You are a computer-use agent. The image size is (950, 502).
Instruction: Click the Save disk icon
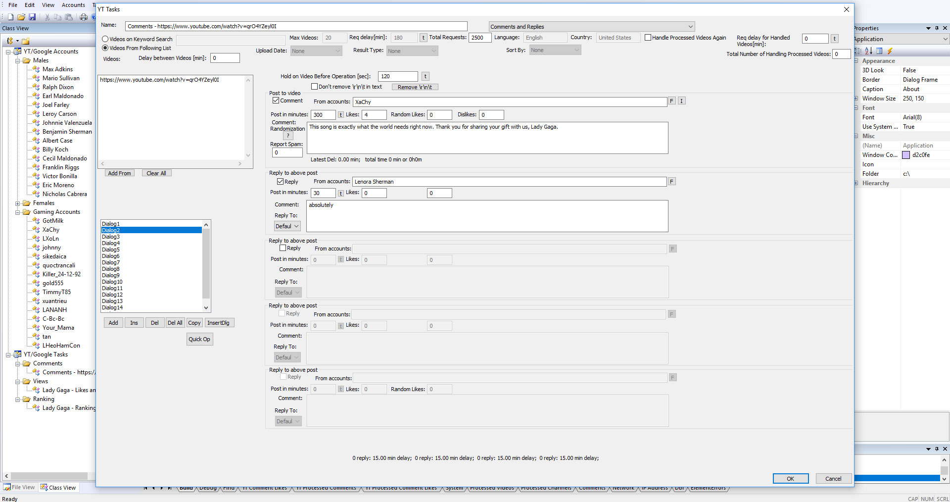(32, 16)
